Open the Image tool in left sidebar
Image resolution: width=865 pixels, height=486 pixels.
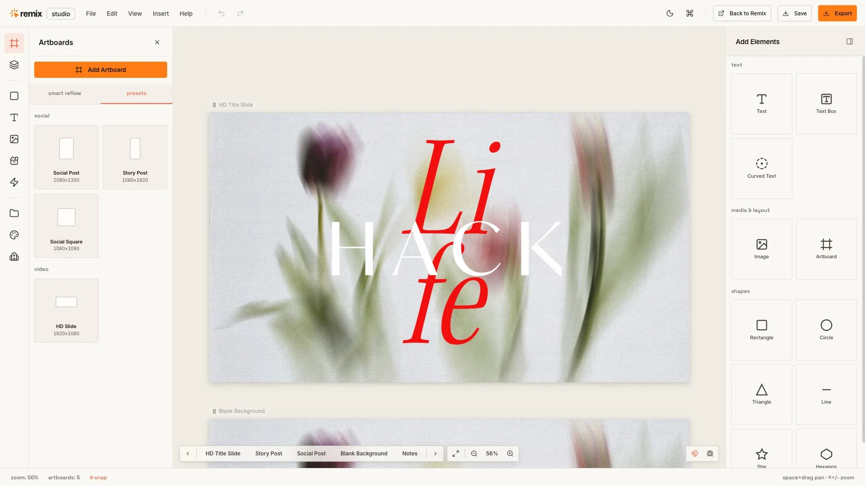14,139
